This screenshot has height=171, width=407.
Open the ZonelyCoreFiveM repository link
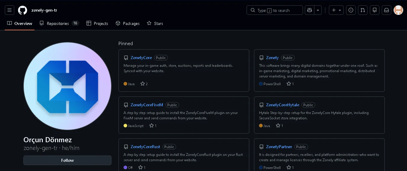tap(147, 105)
